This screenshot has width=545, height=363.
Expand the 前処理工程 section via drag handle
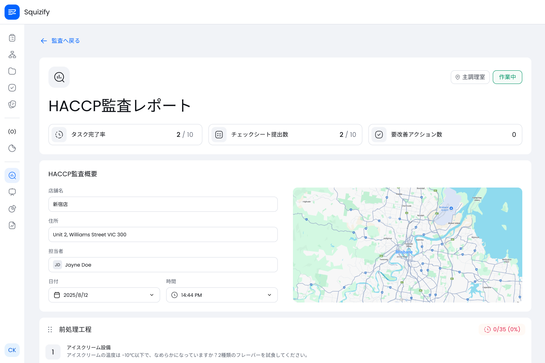coord(50,329)
